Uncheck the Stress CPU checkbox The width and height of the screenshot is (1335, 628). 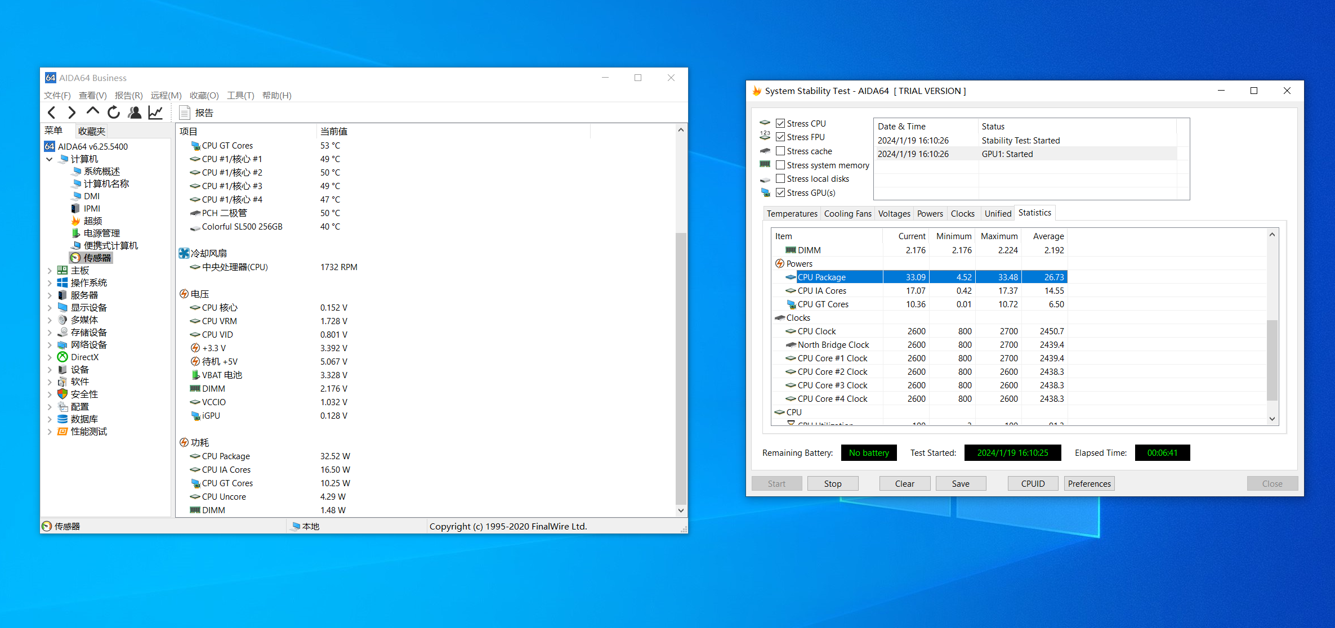coord(780,124)
